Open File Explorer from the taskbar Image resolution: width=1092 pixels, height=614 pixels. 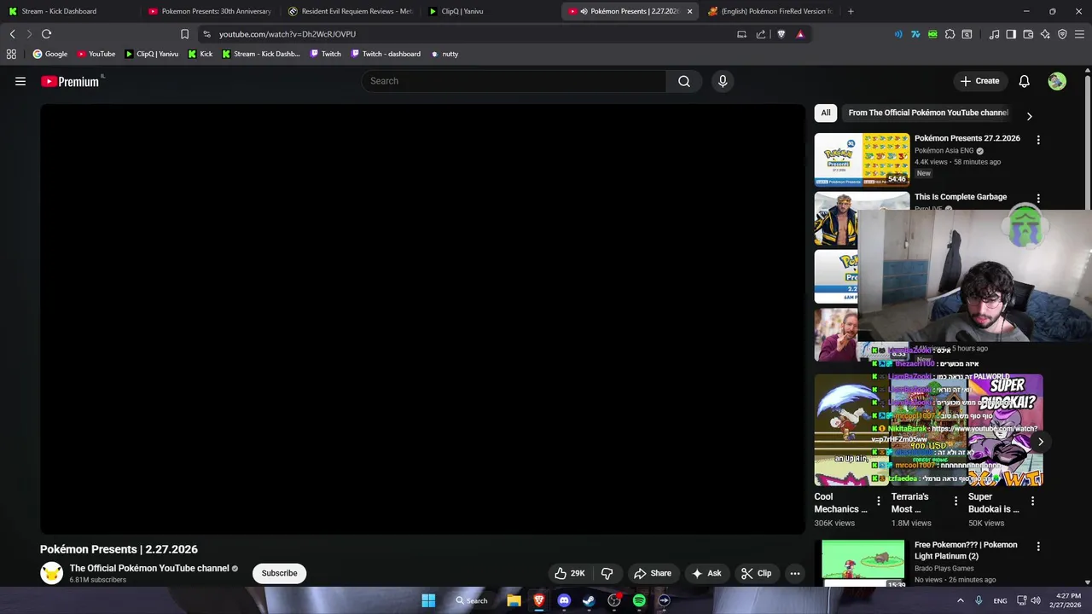click(514, 600)
